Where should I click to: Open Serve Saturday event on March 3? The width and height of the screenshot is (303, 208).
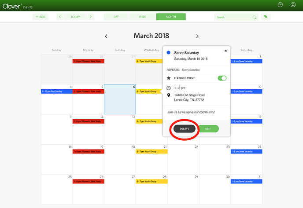246,61
